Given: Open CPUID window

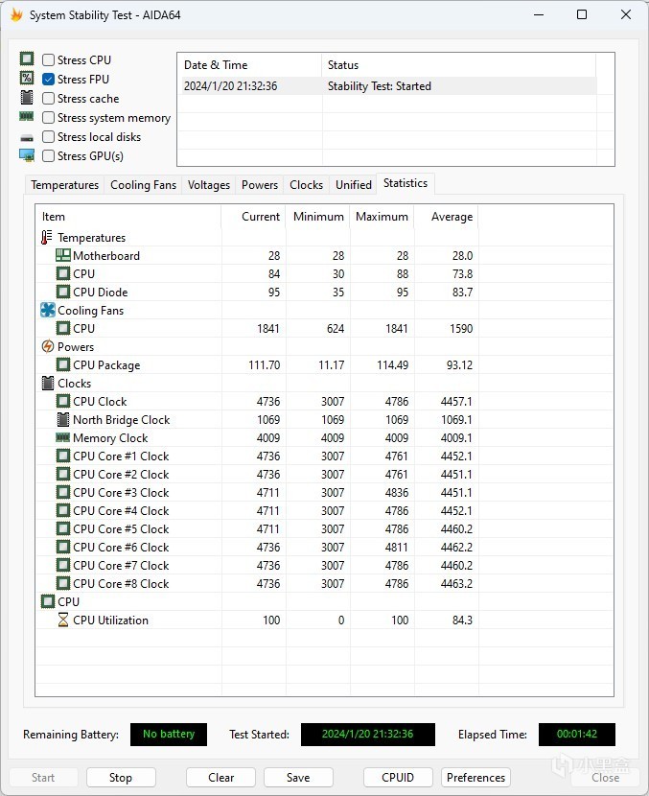Looking at the screenshot, I should point(398,777).
